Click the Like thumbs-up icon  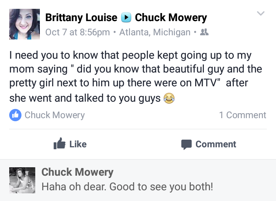59,143
